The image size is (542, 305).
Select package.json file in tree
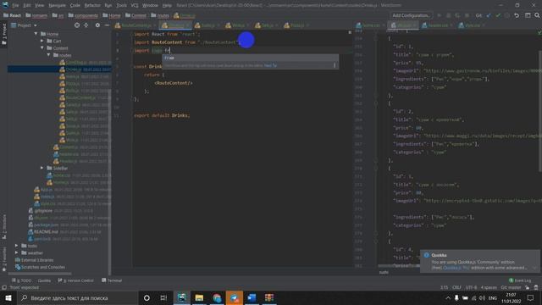[46, 225]
